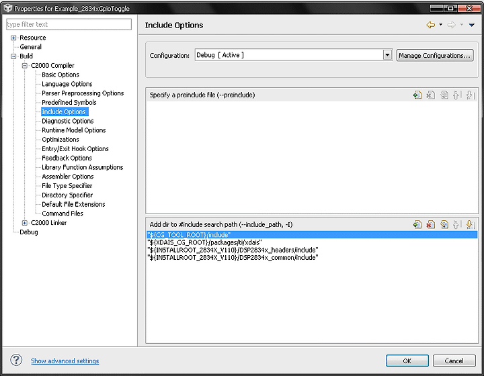Screen dimensions: 484x376
Task: Click the Move Up icon in the preinclude file section
Action: [x=456, y=95]
